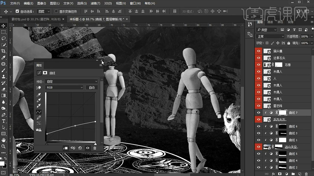Viewport: 314px width, 176px height.
Task: Switch to the 路径 panel tab
Action: coord(280,22)
